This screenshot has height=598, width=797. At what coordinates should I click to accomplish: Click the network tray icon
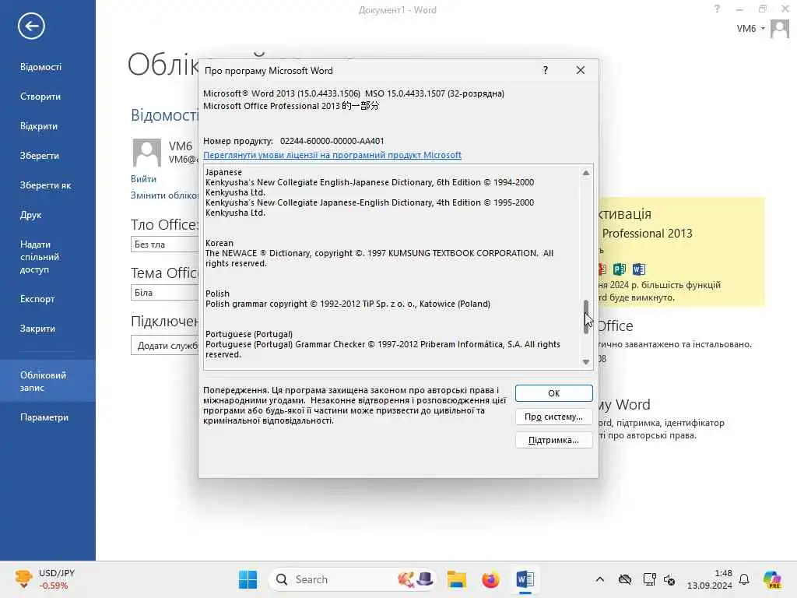coord(649,579)
